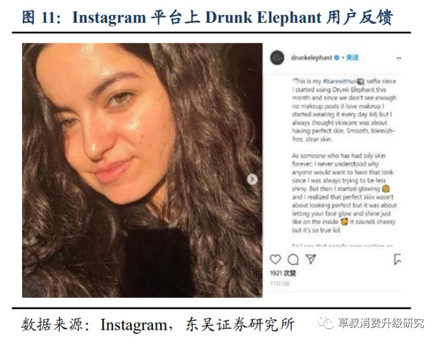The width and height of the screenshot is (434, 344).
Task: Share the post via paper plane icon
Action: point(311,259)
